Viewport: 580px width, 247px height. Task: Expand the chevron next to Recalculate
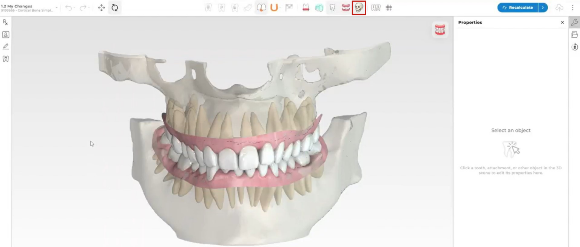pyautogui.click(x=543, y=7)
